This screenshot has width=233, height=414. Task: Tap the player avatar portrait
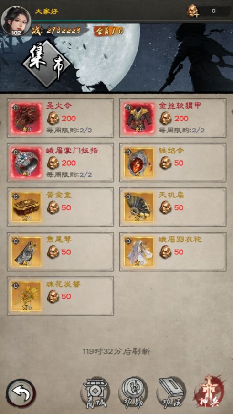click(16, 21)
